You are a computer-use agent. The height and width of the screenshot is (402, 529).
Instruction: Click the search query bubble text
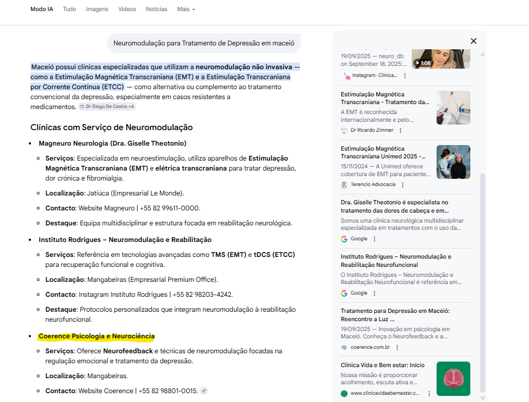pyautogui.click(x=204, y=43)
